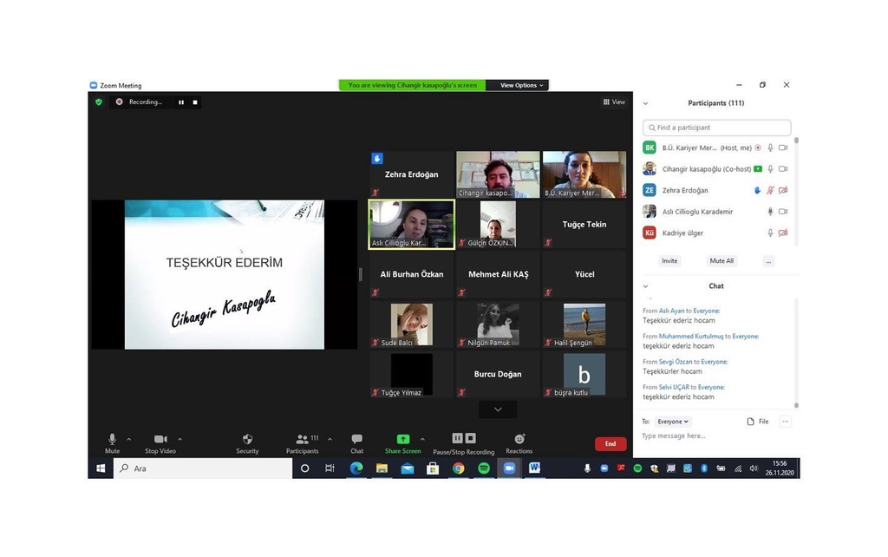
Task: Click the green encryption shield icon
Action: (x=99, y=102)
